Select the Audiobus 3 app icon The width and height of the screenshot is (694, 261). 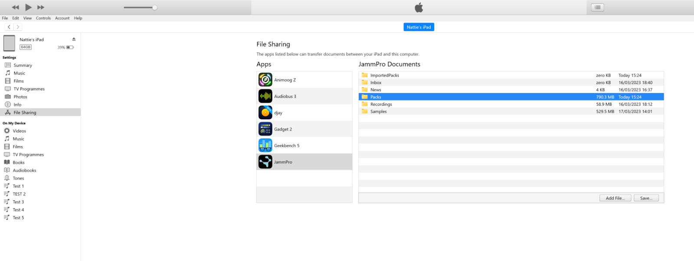[265, 96]
